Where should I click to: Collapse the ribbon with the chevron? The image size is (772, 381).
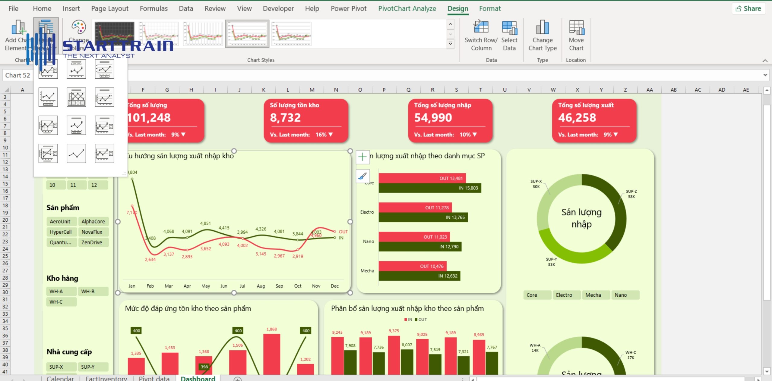pyautogui.click(x=765, y=61)
